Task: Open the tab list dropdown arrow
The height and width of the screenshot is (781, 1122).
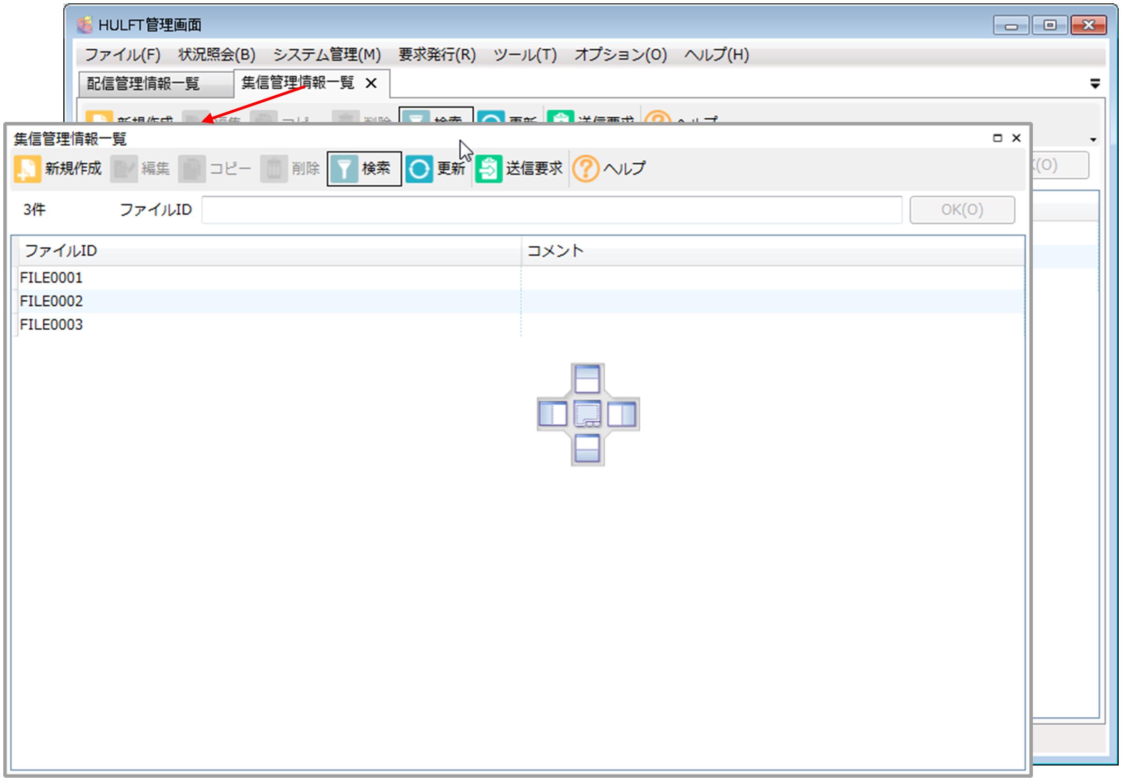Action: (1095, 84)
